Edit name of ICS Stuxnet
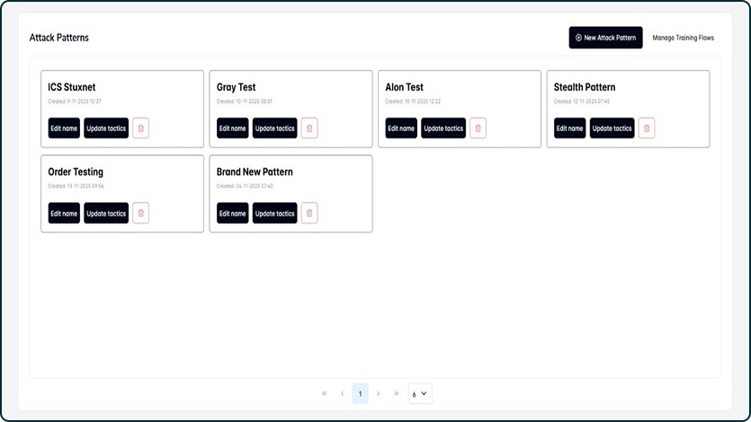The height and width of the screenshot is (422, 751). click(64, 128)
